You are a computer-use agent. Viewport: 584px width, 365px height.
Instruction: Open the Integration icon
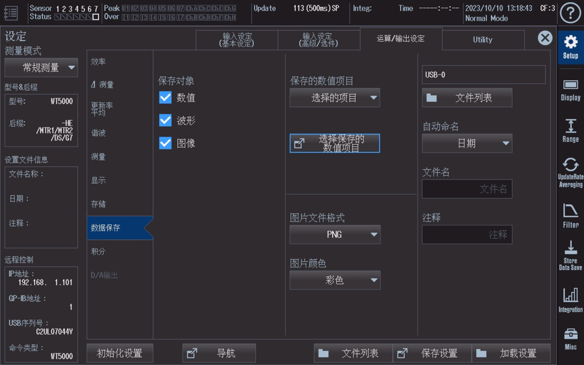tap(570, 300)
